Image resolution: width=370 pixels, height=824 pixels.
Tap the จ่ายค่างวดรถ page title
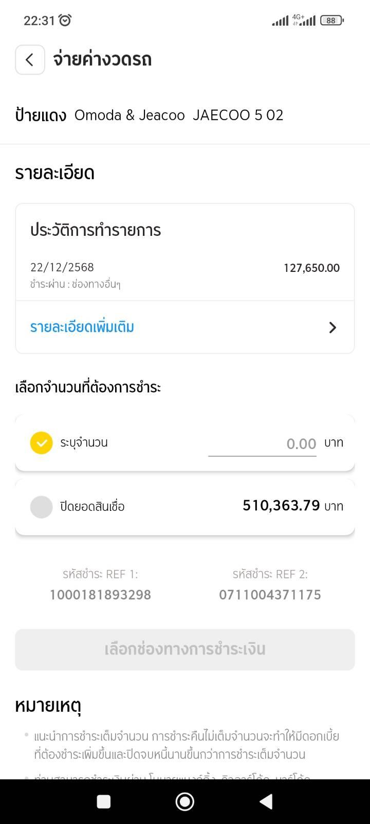click(x=102, y=60)
